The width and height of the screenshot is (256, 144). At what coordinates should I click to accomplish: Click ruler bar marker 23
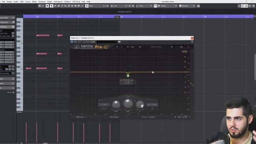pos(122,17)
